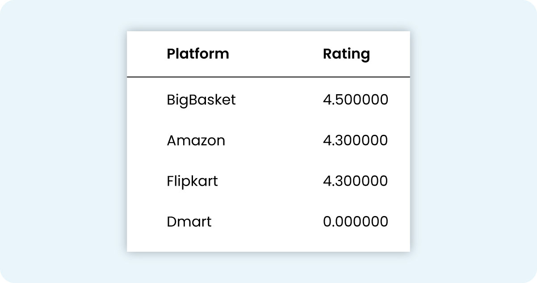Screen dimensions: 537x283
Task: Click empty space between Platform and Rating headers
Action: [x=275, y=54]
